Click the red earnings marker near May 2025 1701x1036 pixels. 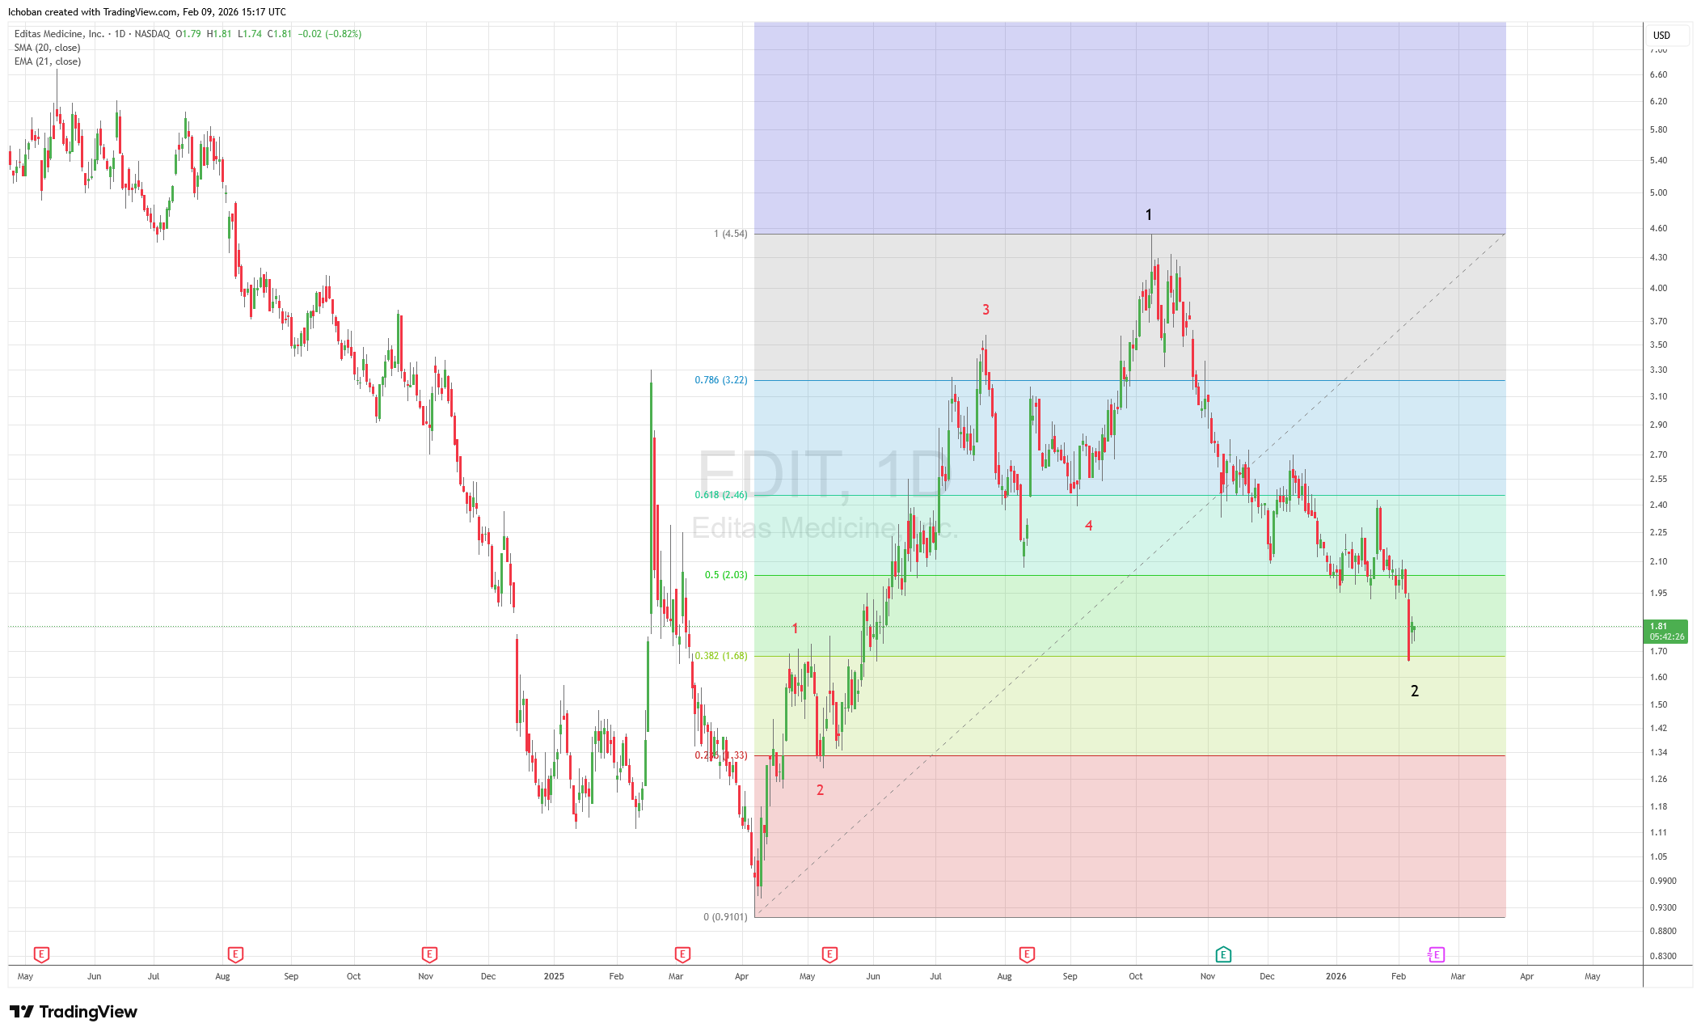(829, 955)
